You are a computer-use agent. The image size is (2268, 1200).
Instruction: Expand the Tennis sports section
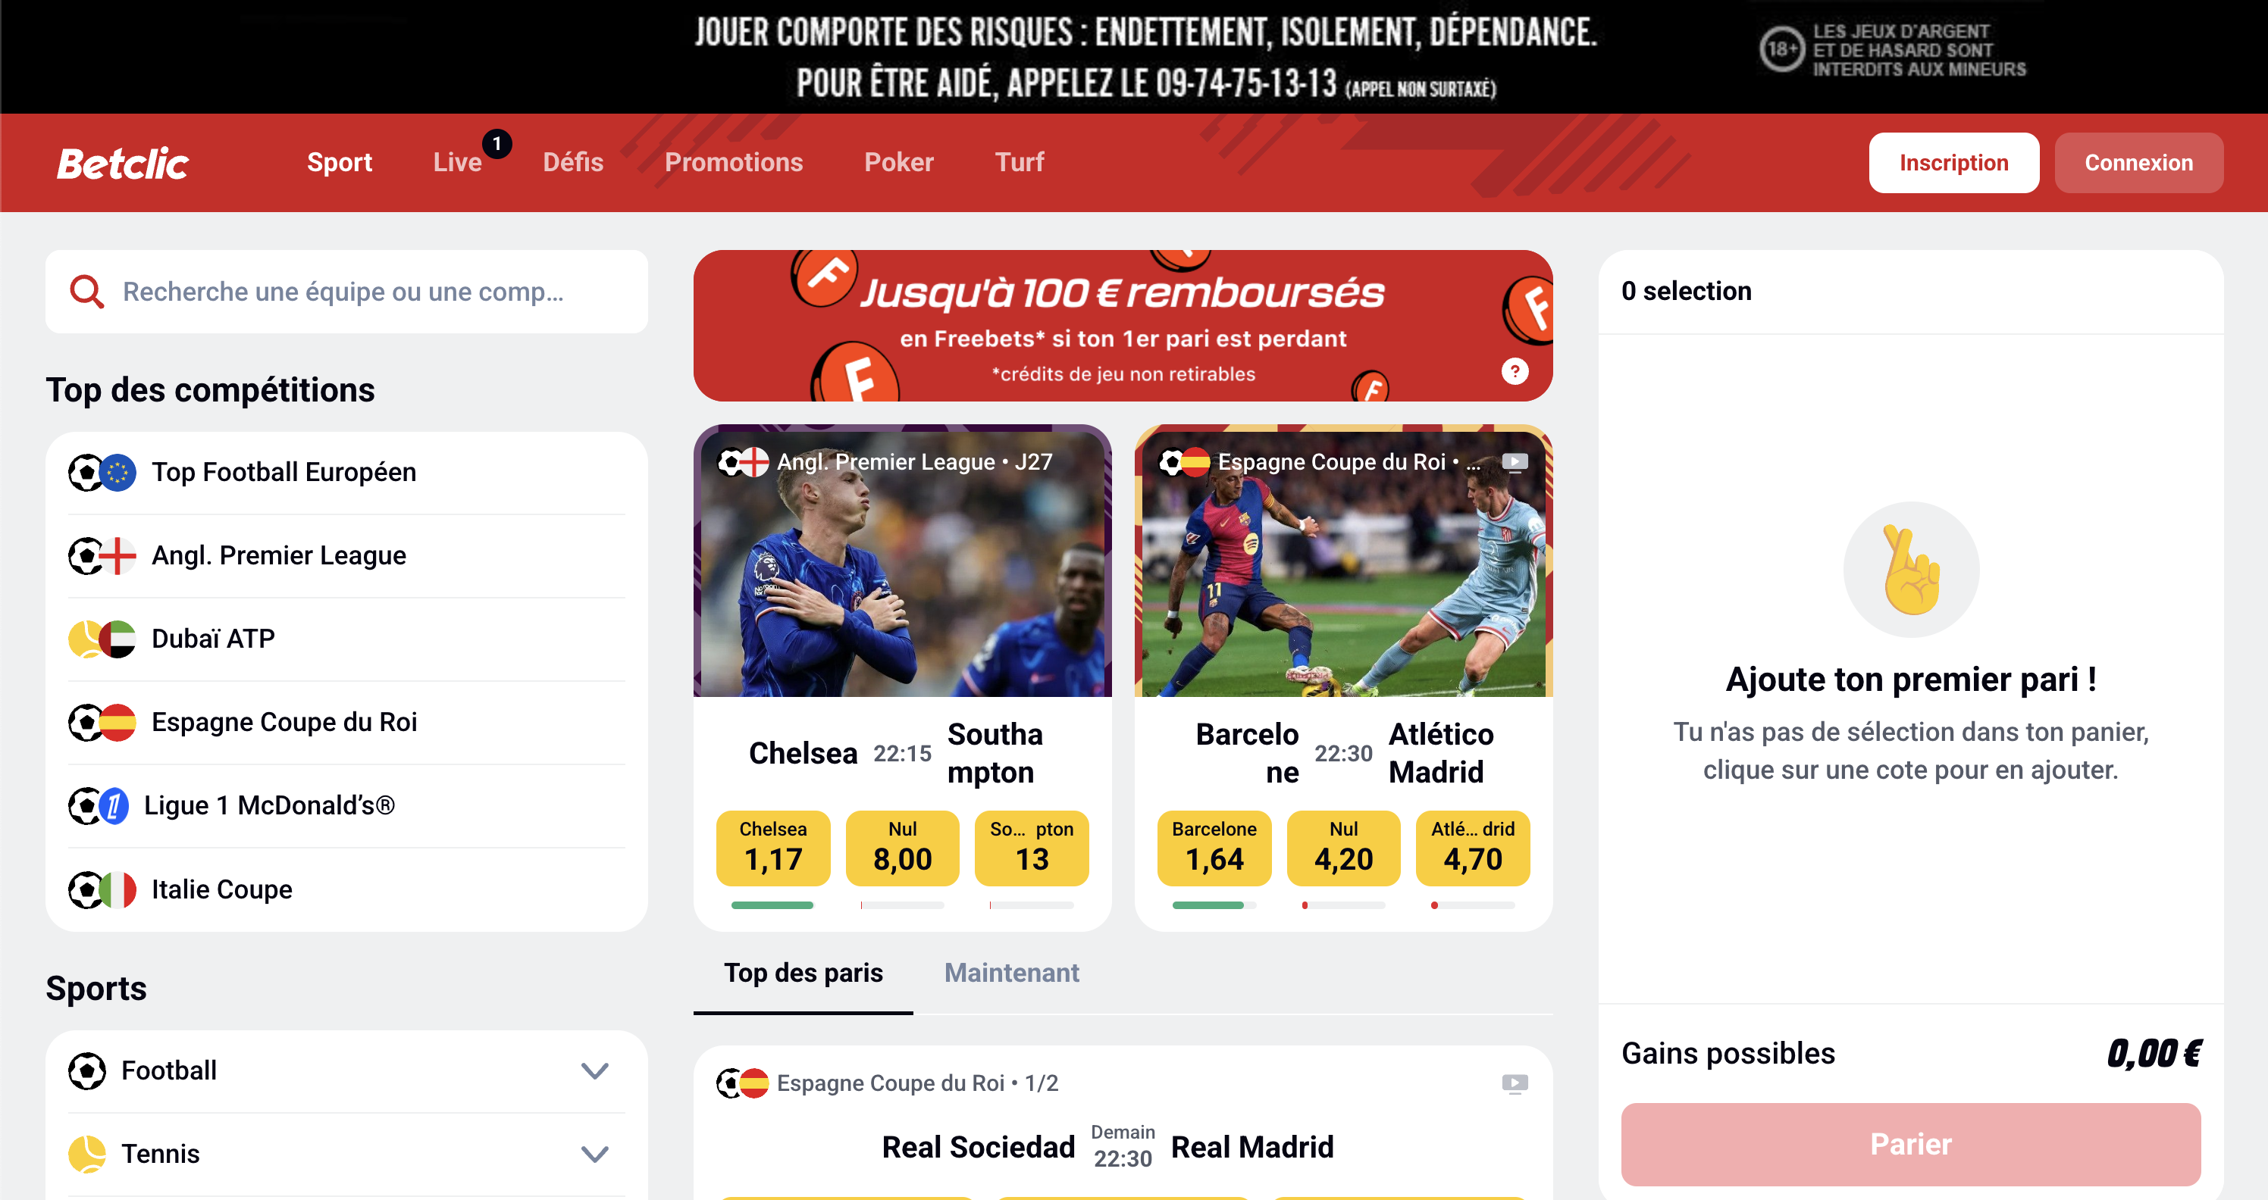[x=595, y=1153]
